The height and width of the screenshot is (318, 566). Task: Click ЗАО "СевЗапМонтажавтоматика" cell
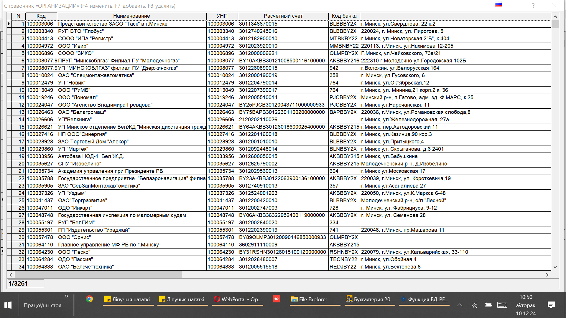131,186
